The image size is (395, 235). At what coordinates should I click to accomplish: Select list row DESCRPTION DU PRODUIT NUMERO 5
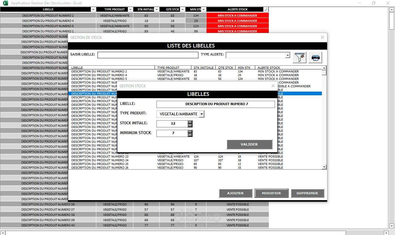pyautogui.click(x=195, y=79)
